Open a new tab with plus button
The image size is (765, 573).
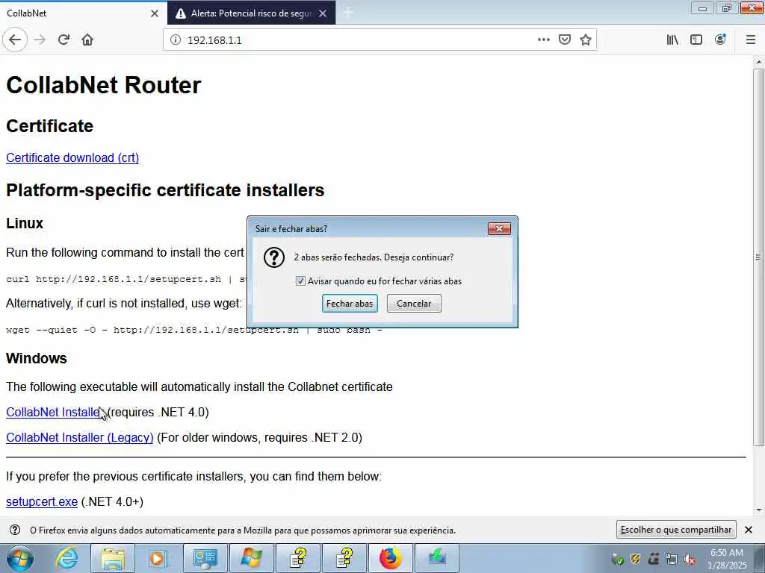coord(348,13)
